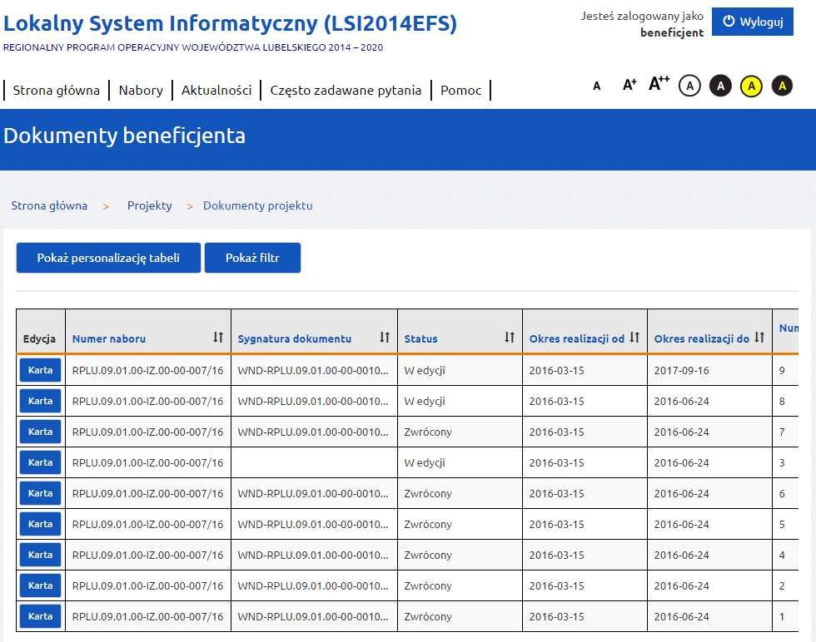The width and height of the screenshot is (816, 642).
Task: Click the empty sygnatura cell in row 3
Action: pos(314,462)
